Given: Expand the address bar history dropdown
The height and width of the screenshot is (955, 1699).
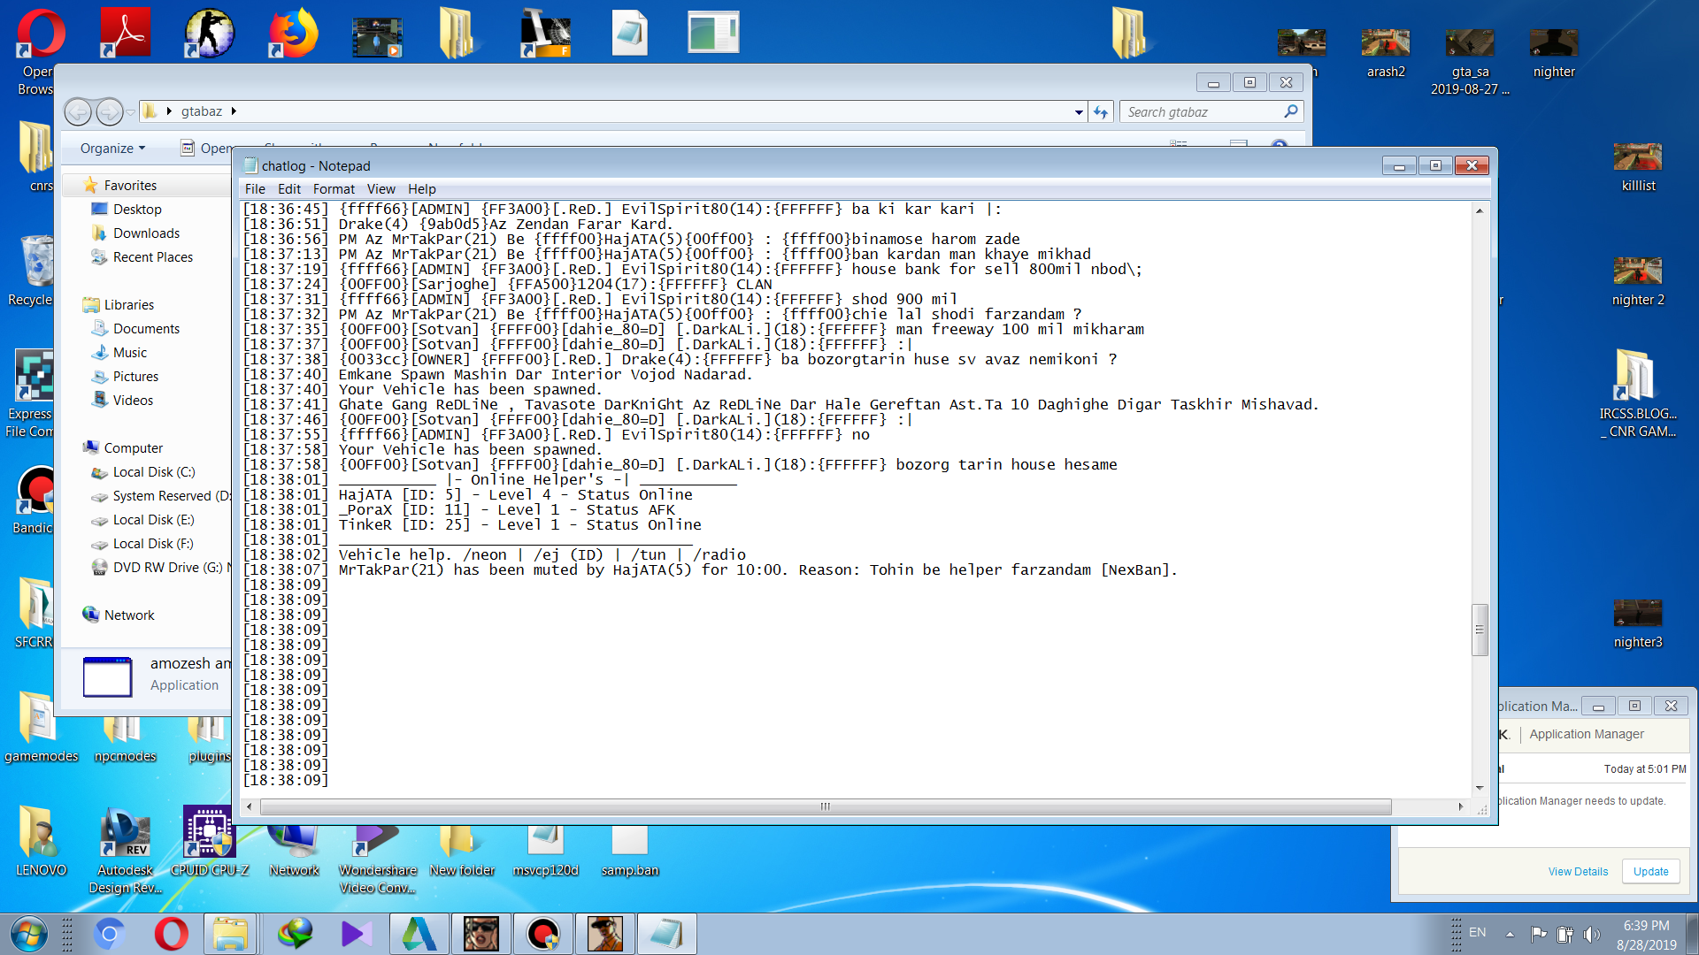Looking at the screenshot, I should click(1079, 112).
